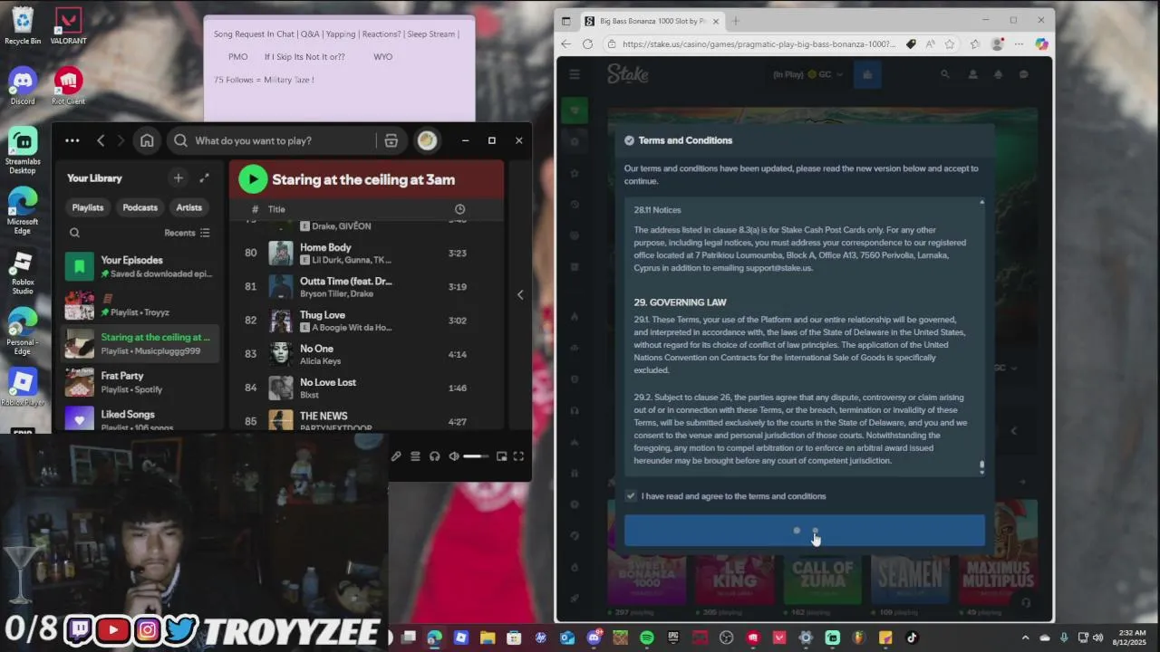
Task: Filter library by Podcasts
Action: click(140, 207)
